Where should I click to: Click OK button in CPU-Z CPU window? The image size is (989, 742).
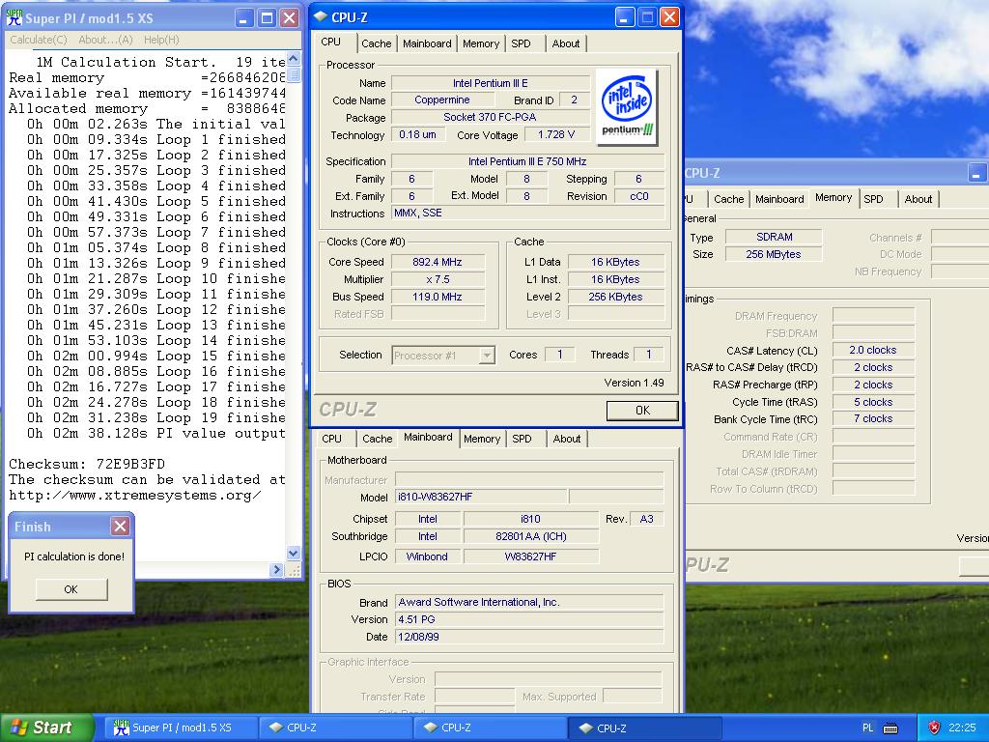click(642, 410)
